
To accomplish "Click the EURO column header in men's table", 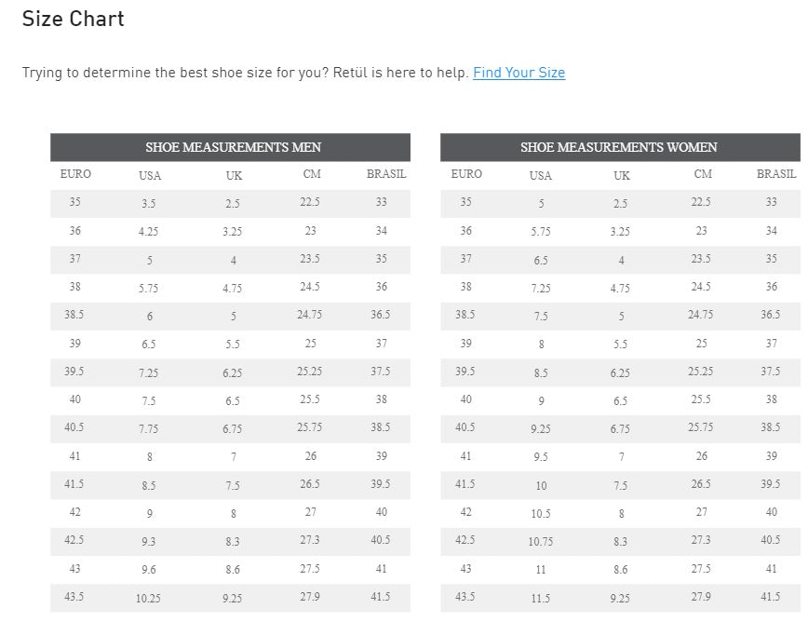I will point(75,174).
